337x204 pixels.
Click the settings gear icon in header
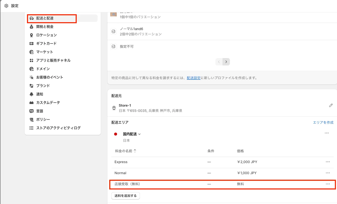pyautogui.click(x=6, y=6)
